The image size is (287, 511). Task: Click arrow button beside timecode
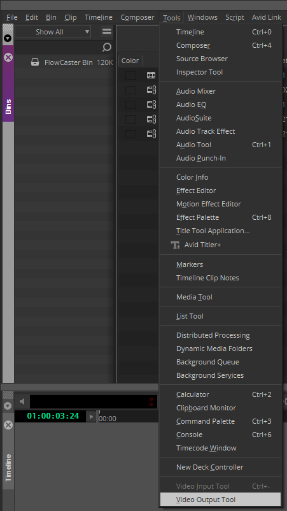tap(91, 416)
